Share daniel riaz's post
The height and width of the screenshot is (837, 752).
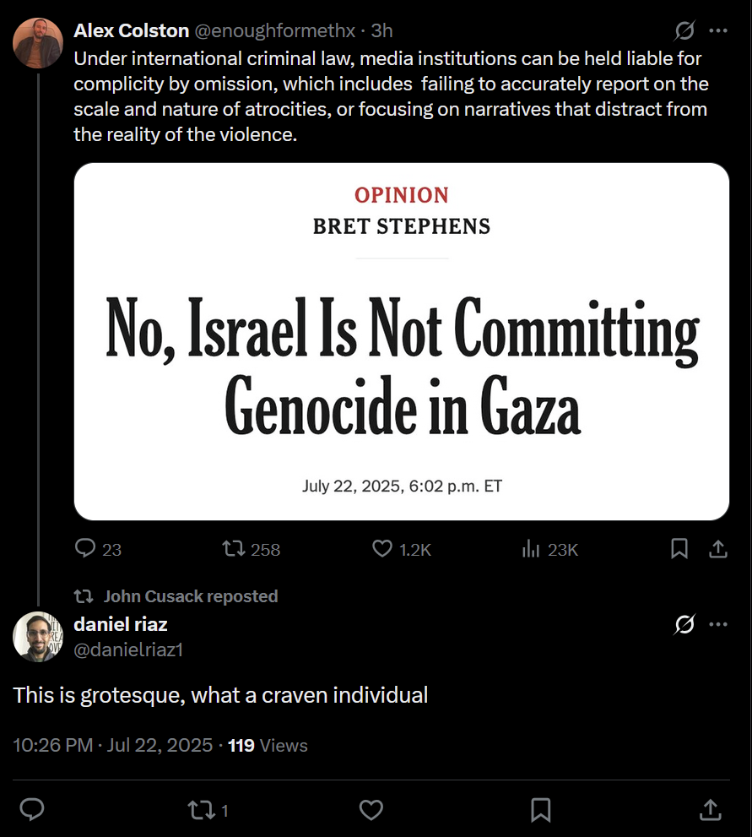711,809
